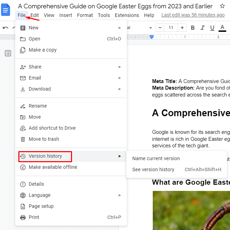Select the Version history entry
Viewport: 230px width, 230px height.
point(71,156)
